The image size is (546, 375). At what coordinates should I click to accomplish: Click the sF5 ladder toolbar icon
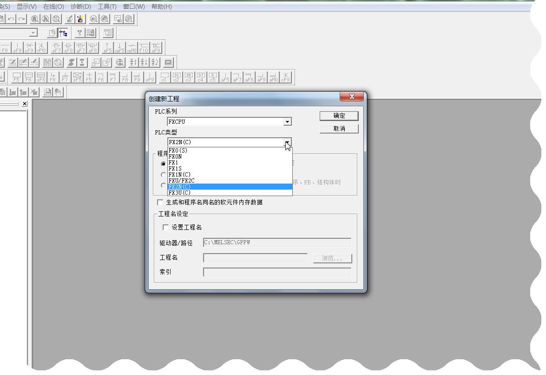pyautogui.click(x=77, y=77)
